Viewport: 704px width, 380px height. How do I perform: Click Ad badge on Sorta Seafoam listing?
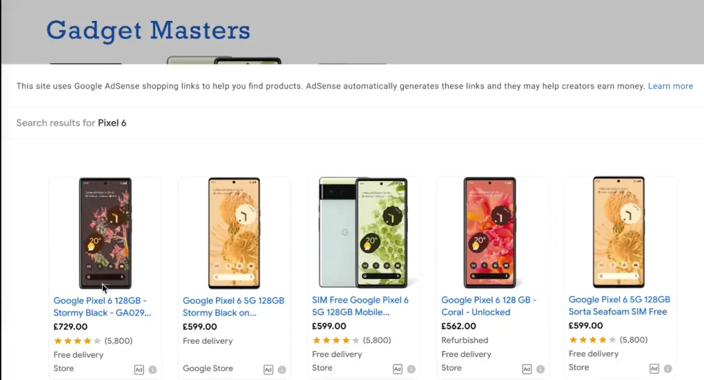654,369
